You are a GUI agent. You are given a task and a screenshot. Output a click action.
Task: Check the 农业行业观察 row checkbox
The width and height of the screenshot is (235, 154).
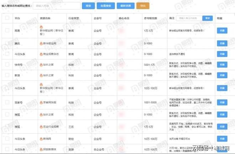tap(7, 126)
